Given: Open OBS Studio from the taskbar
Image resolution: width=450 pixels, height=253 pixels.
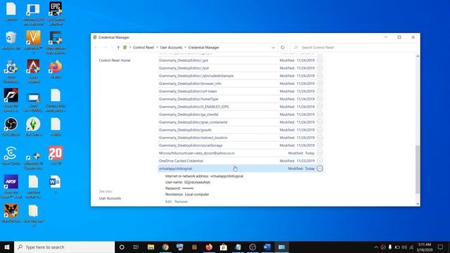Looking at the screenshot, I should (x=252, y=247).
